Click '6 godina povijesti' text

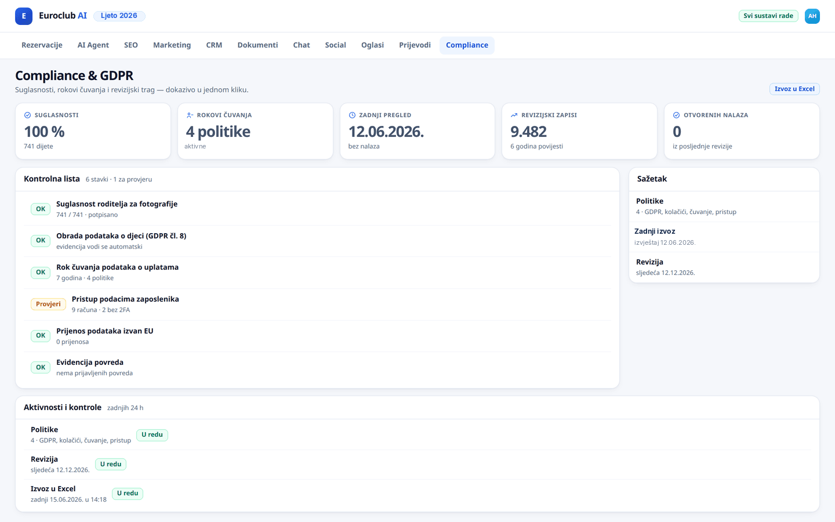tap(536, 147)
